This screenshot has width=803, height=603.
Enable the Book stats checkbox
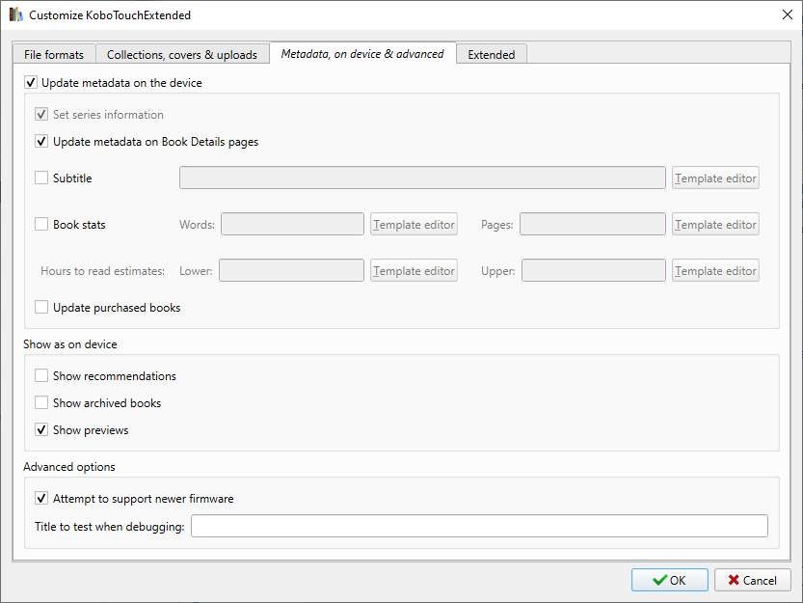(41, 225)
